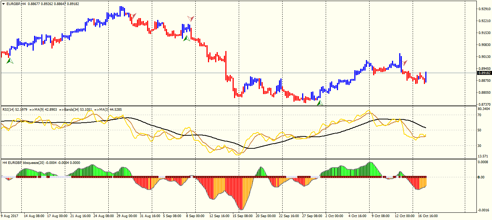Select the green up arrow near 9 Aug
This screenshot has width=492, height=220.
click(x=10, y=61)
